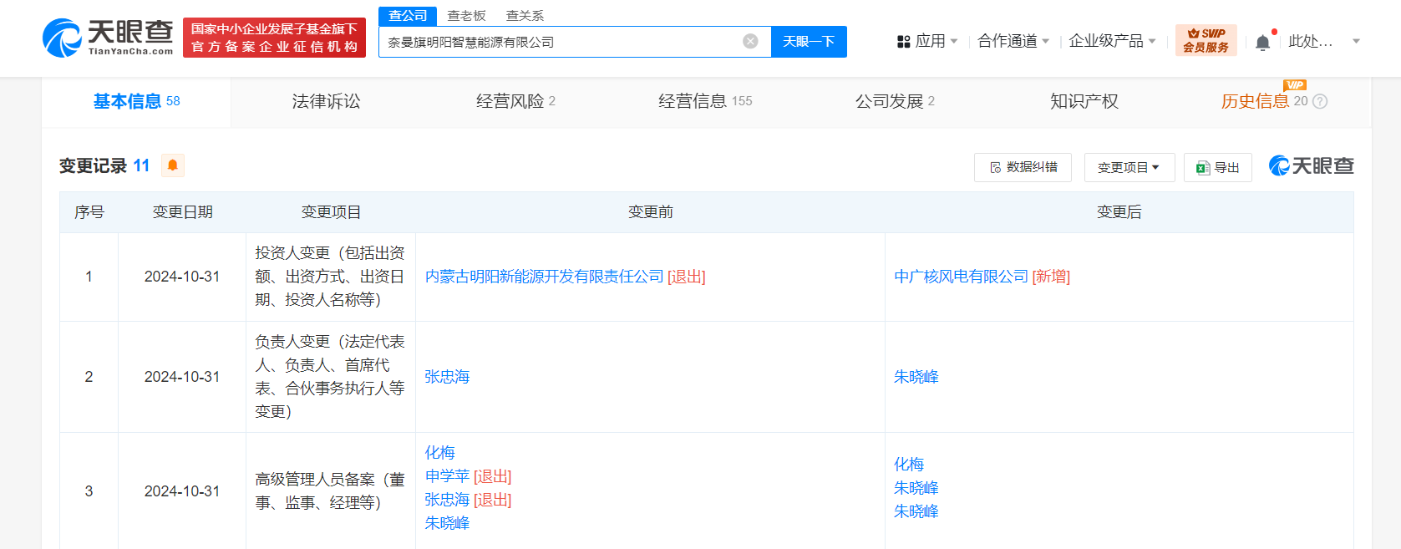Expand the 企业级产品 dropdown
The image size is (1401, 549).
point(1112,41)
